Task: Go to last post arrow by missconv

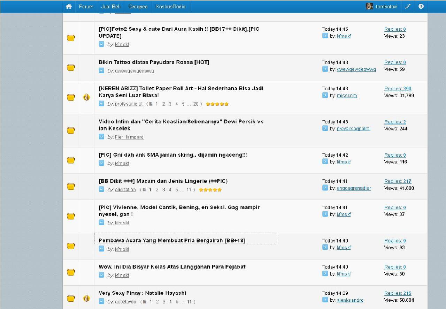Action: point(325,95)
